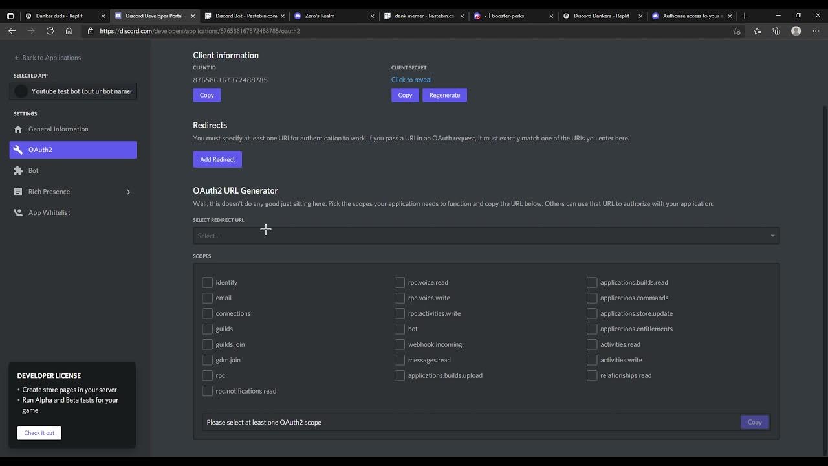This screenshot has width=828, height=466.
Task: Switch to booster-perks tab
Action: click(512, 16)
